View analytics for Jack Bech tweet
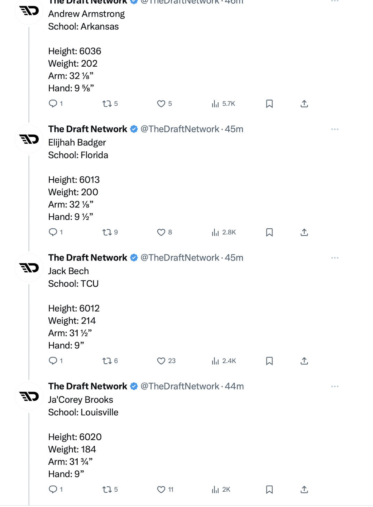The image size is (373, 507). [215, 361]
